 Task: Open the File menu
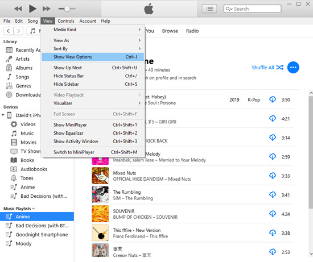pyautogui.click(x=7, y=21)
